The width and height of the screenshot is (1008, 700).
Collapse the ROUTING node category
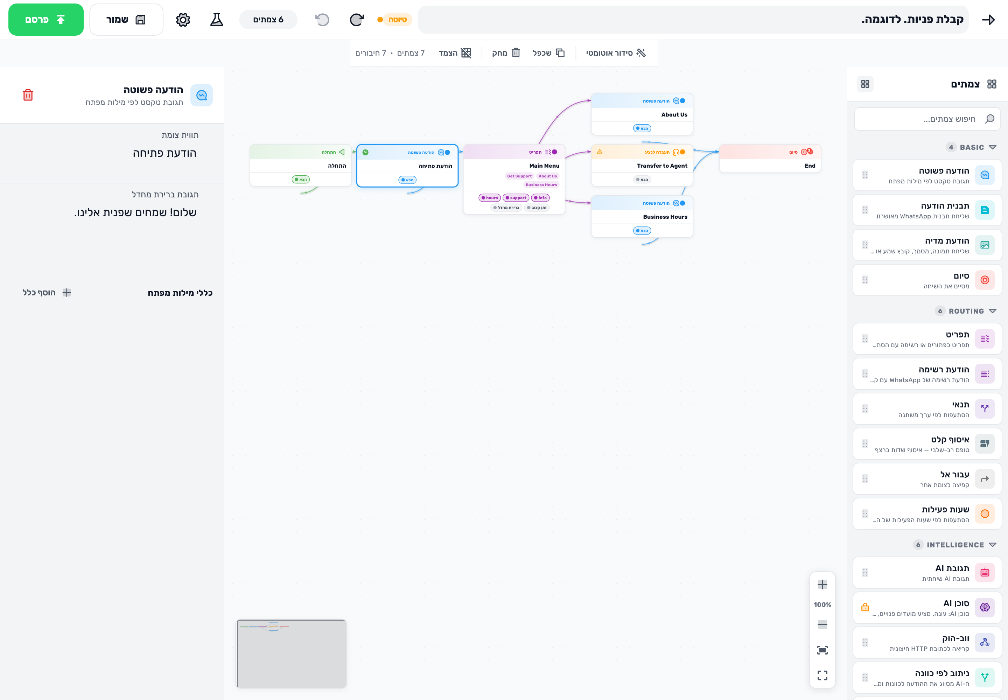965,311
